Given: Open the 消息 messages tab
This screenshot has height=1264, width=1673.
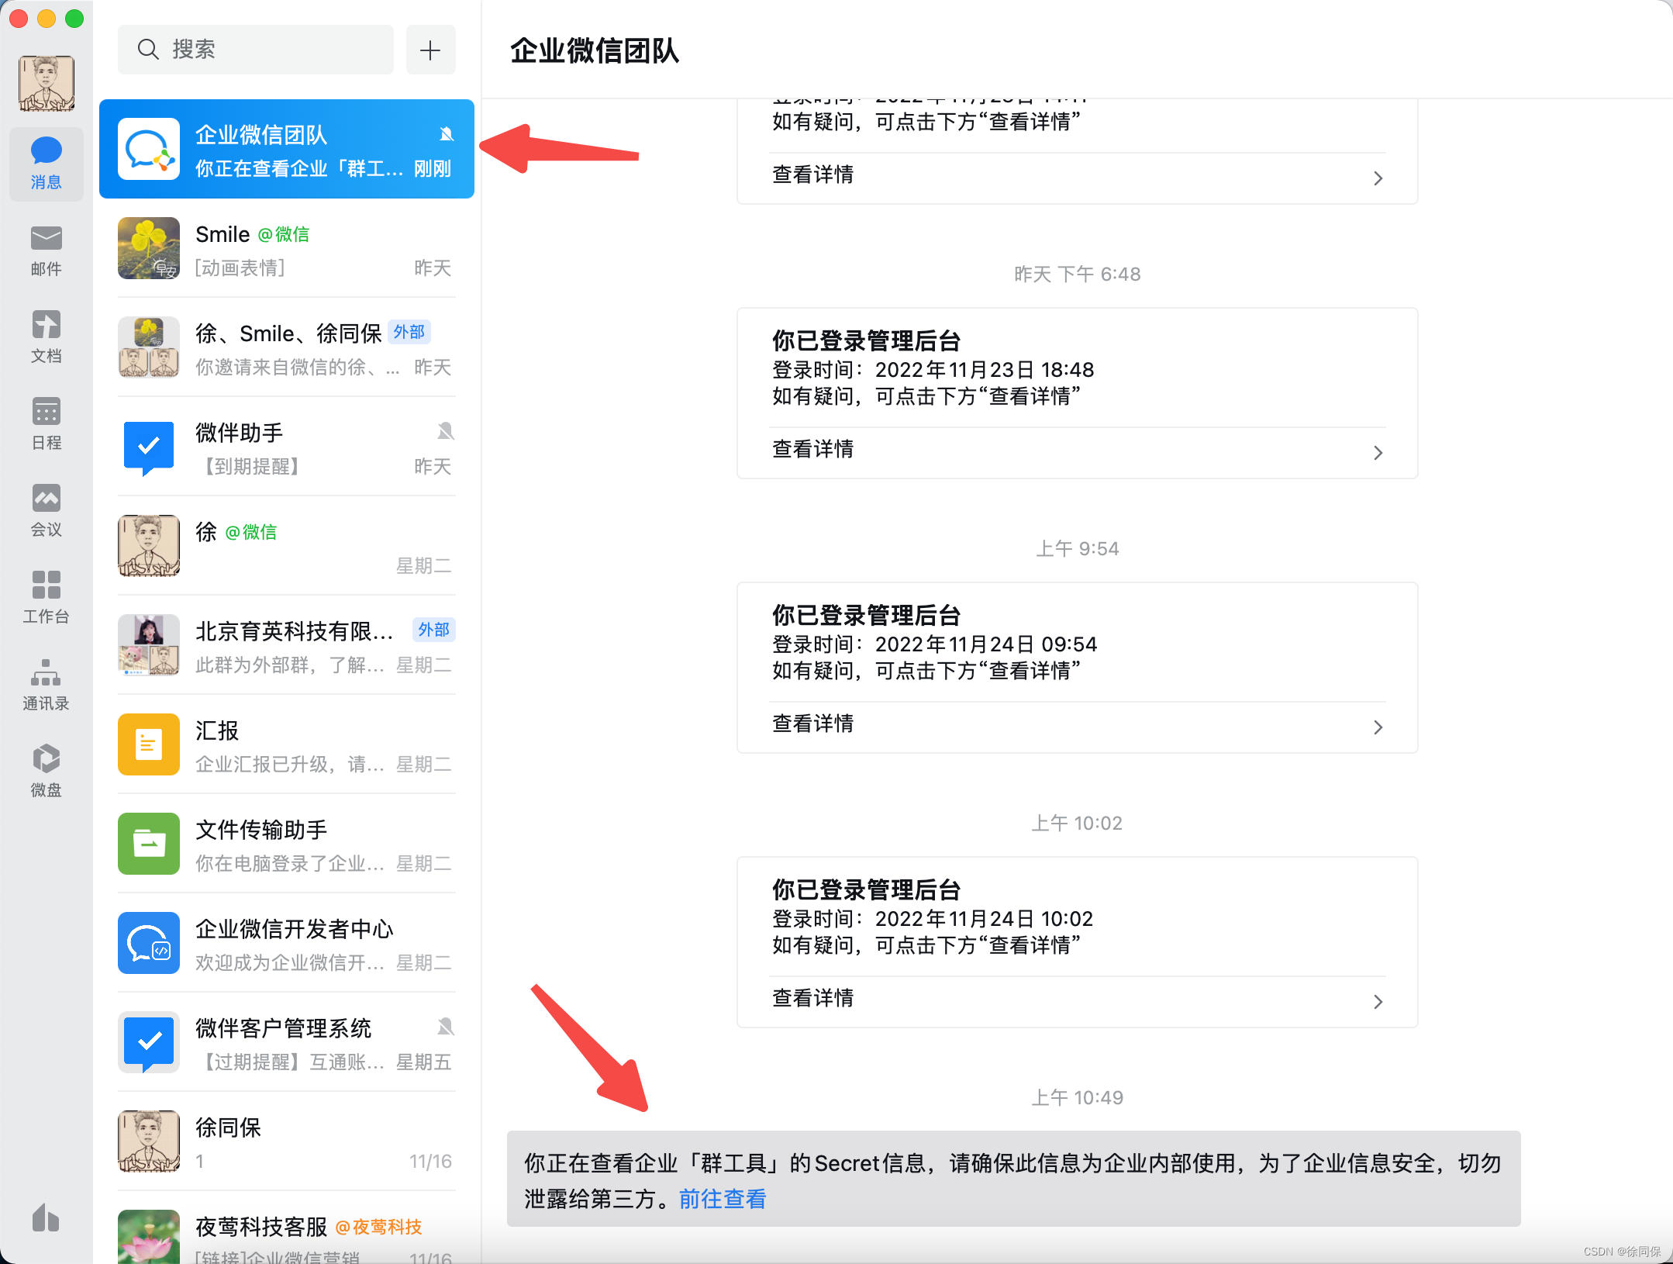Looking at the screenshot, I should [47, 164].
